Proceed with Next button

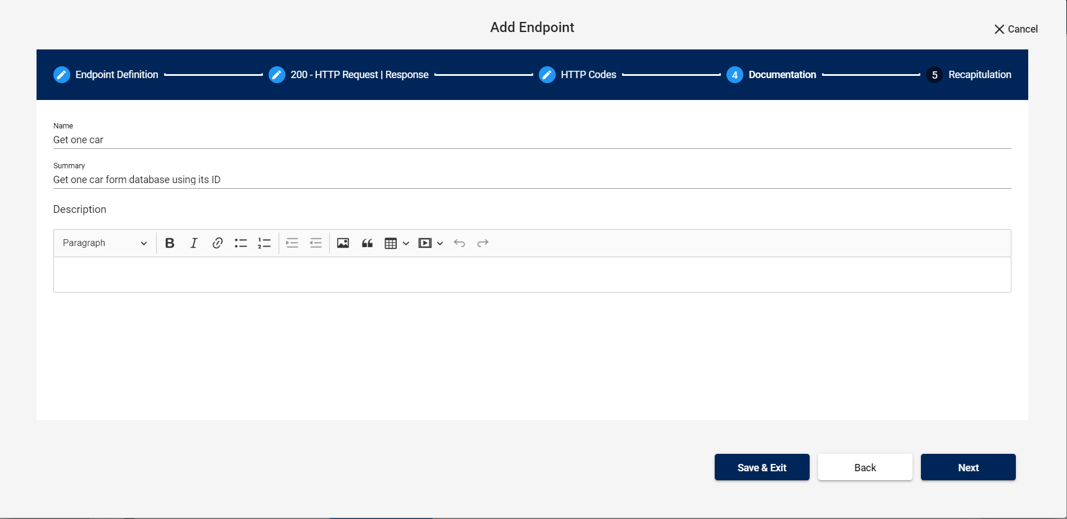(968, 467)
